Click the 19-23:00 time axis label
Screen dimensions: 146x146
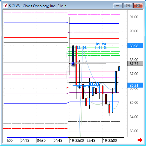pyautogui.click(x=110, y=141)
